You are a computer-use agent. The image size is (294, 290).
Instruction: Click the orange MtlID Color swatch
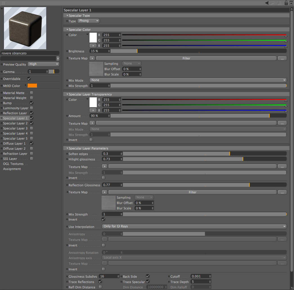click(x=32, y=86)
